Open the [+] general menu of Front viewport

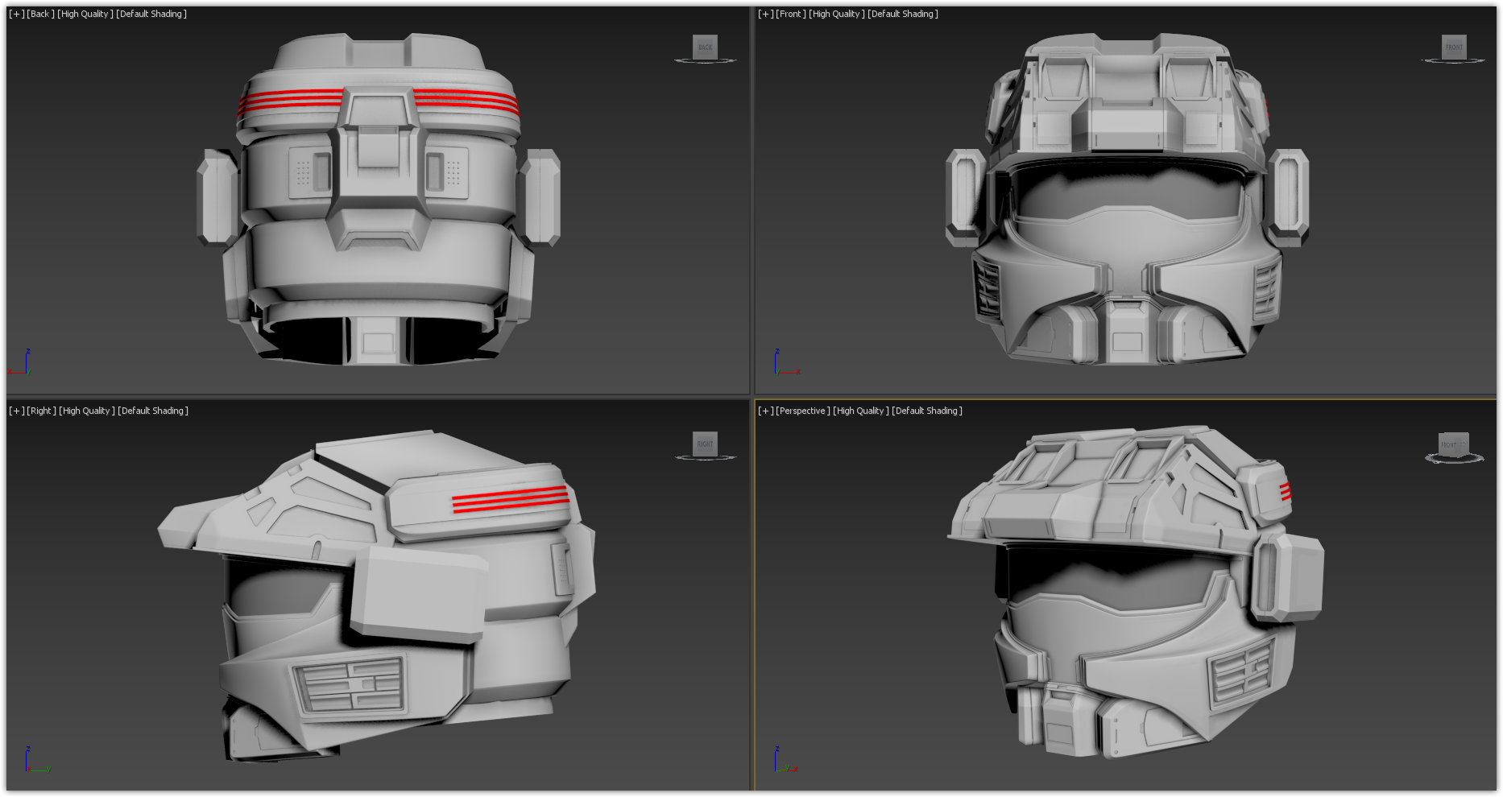click(x=765, y=14)
